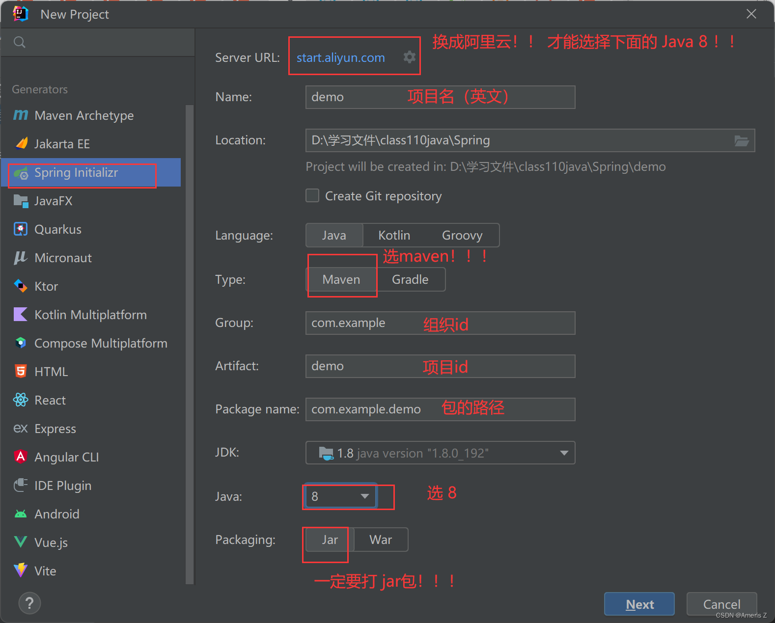The height and width of the screenshot is (623, 775).
Task: Click the IntelliJ IDEA logo in title bar
Action: [x=20, y=14]
